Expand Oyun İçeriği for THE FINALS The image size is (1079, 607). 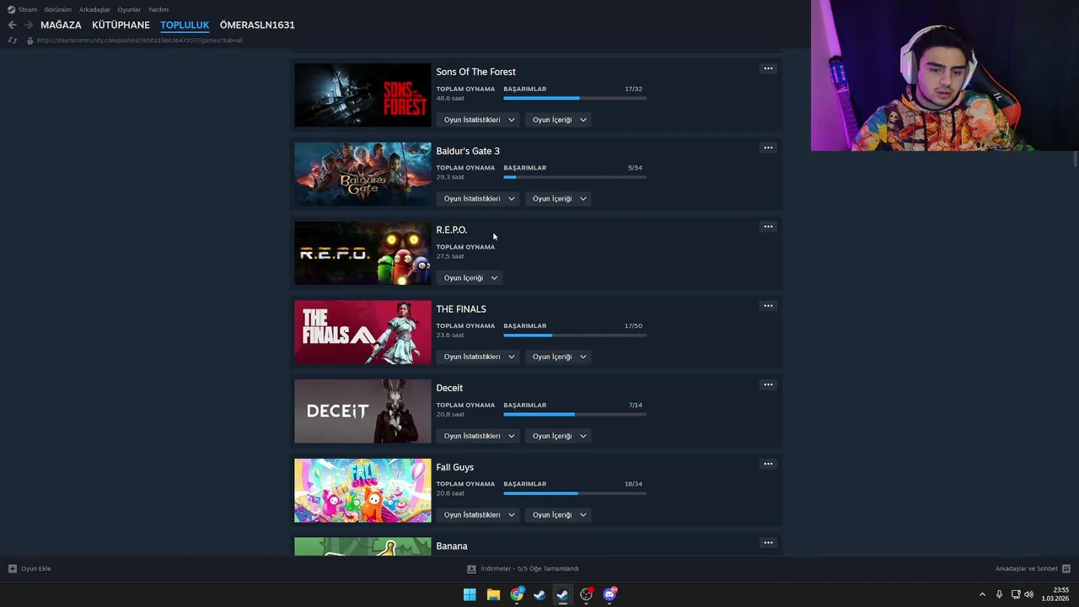(x=560, y=357)
